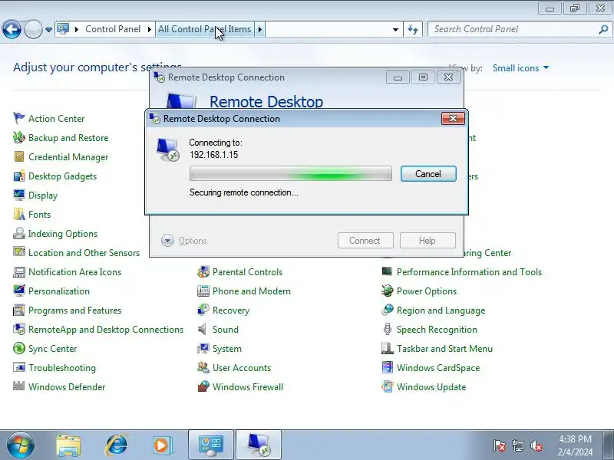Open the Troubleshooting icon
This screenshot has height=460, width=614.
18,367
